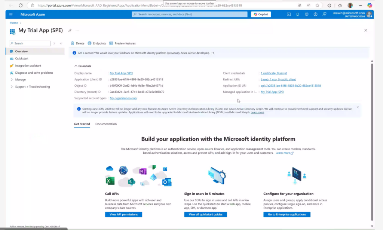Image resolution: width=383 pixels, height=230 pixels.
Task: Open the browser favorites list icon
Action: coord(340,5)
